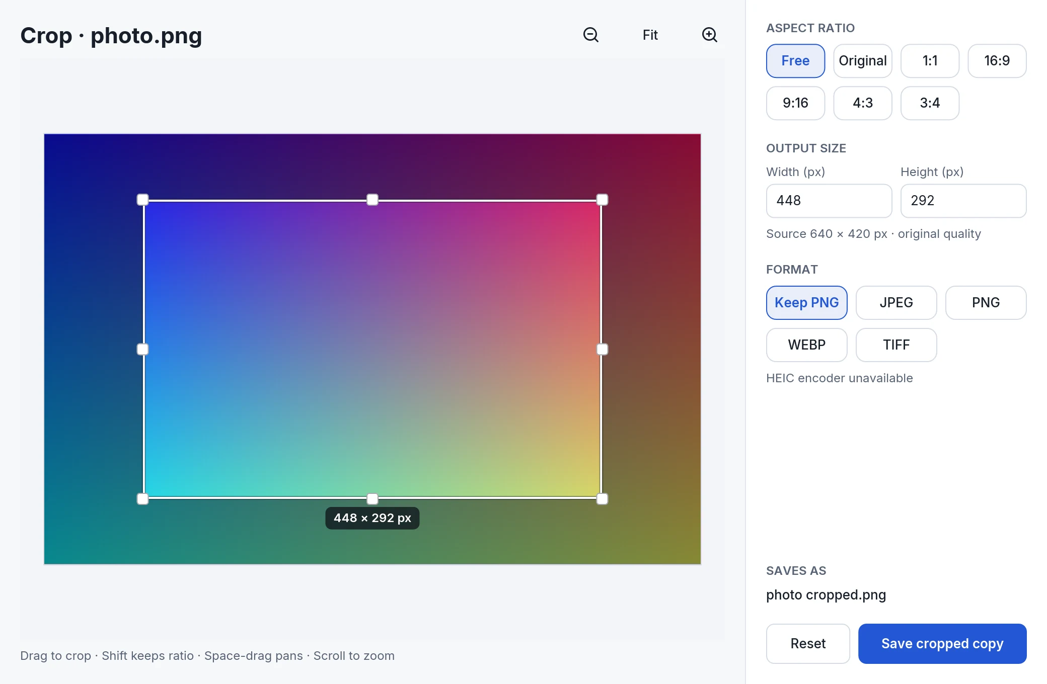Click the bottom-right crop handle
This screenshot has height=684, width=1047.
tap(602, 499)
